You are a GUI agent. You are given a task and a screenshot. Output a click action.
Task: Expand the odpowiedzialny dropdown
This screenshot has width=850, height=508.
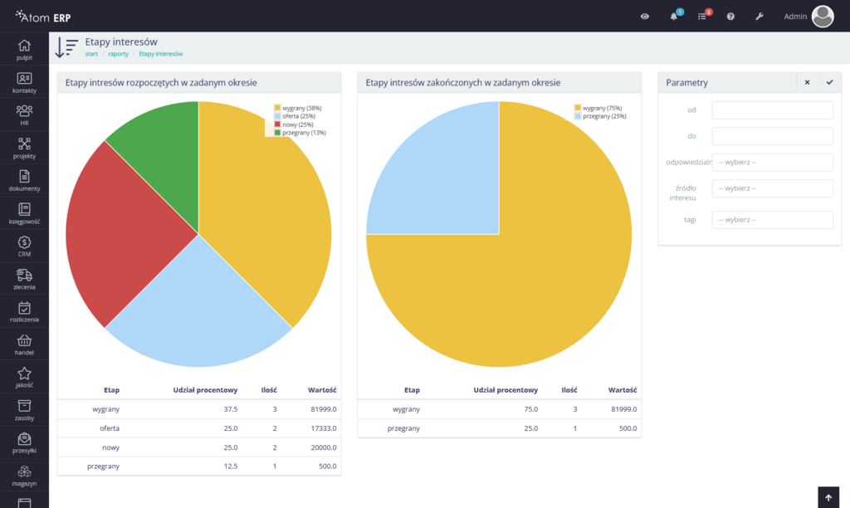tap(772, 163)
